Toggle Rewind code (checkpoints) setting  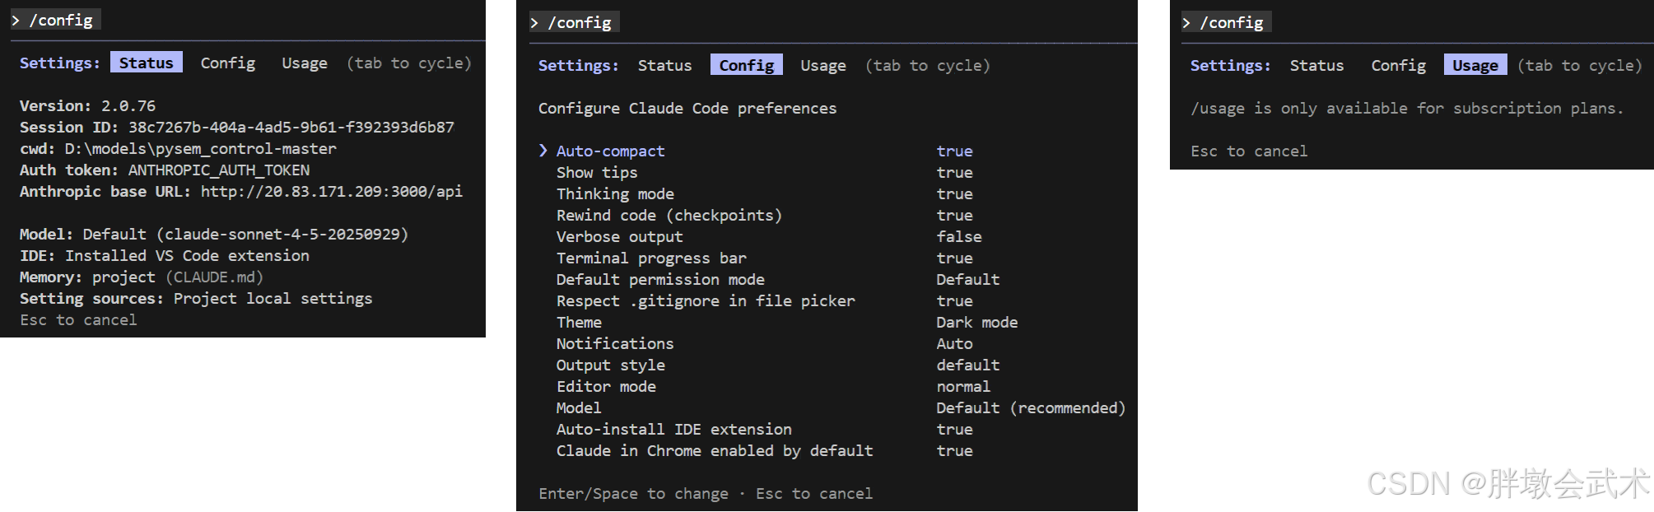point(669,216)
